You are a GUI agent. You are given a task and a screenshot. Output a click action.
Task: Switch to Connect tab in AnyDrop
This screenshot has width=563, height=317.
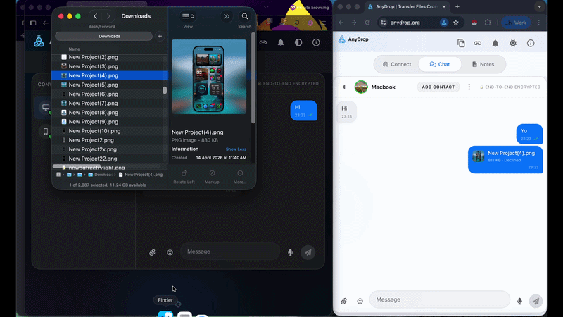(397, 64)
